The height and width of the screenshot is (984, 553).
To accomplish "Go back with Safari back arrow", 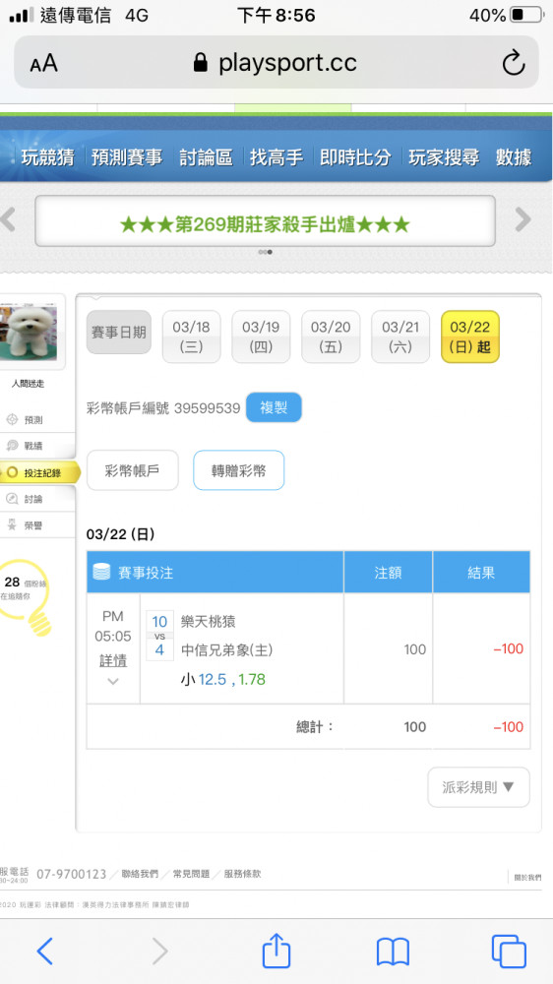I will [x=45, y=952].
